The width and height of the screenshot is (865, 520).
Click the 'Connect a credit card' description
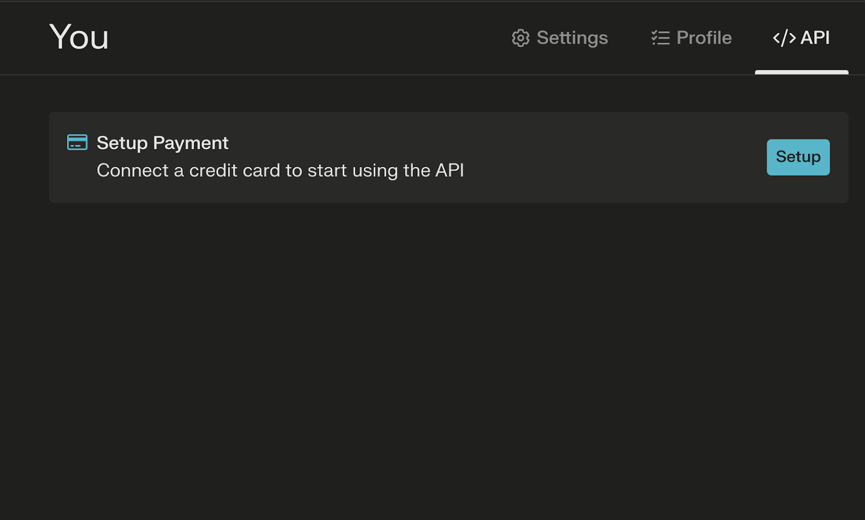[x=280, y=170]
